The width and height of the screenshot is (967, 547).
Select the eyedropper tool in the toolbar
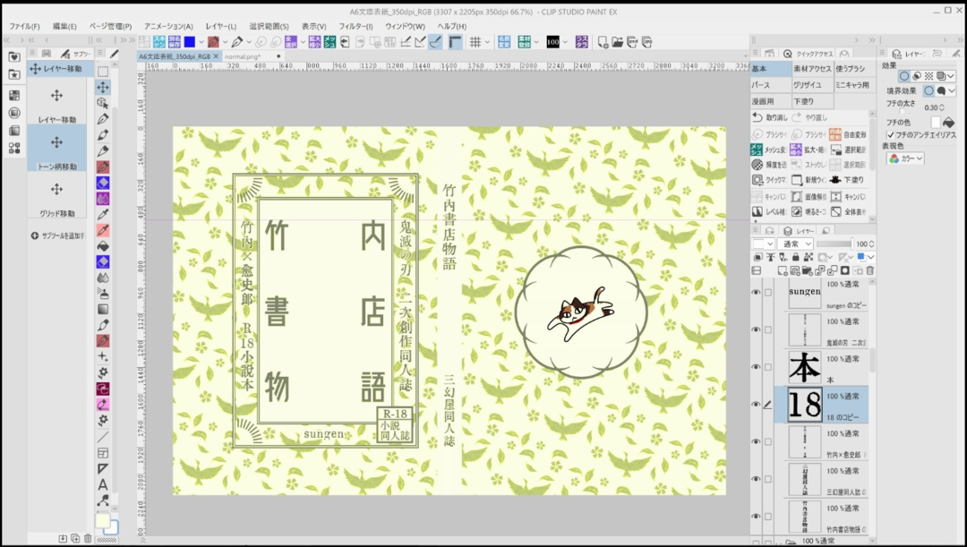pyautogui.click(x=103, y=215)
